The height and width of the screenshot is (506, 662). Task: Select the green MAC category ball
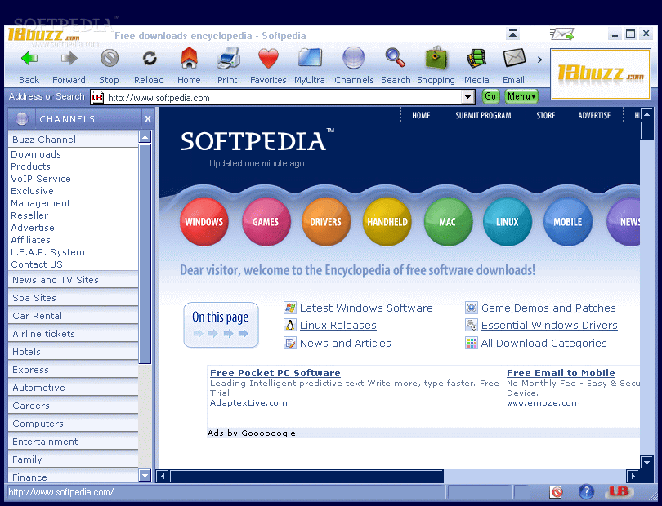(x=447, y=222)
